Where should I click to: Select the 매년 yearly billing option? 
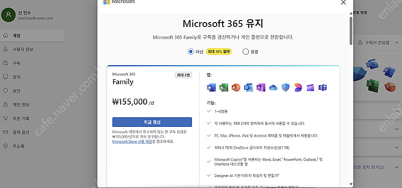191,52
